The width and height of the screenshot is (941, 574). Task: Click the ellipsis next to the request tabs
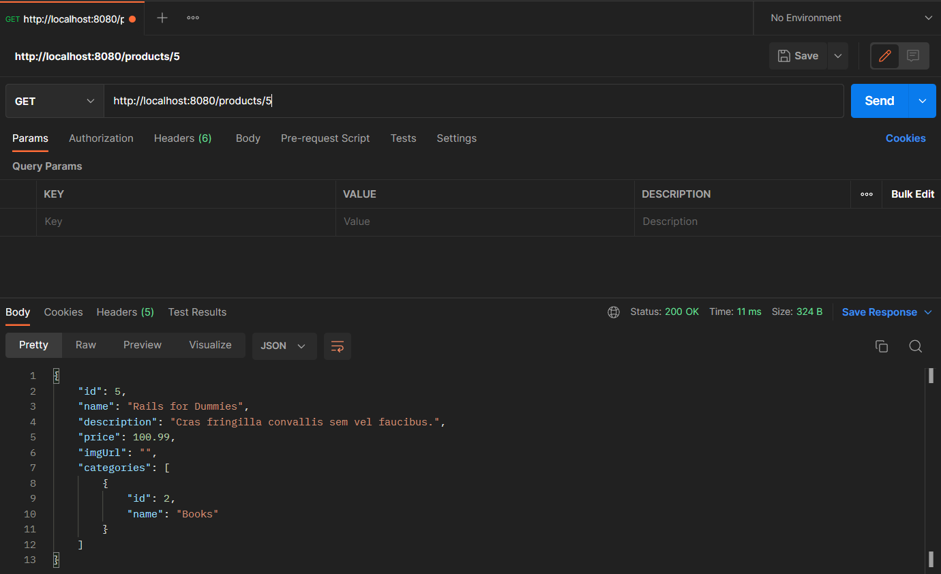pyautogui.click(x=192, y=17)
